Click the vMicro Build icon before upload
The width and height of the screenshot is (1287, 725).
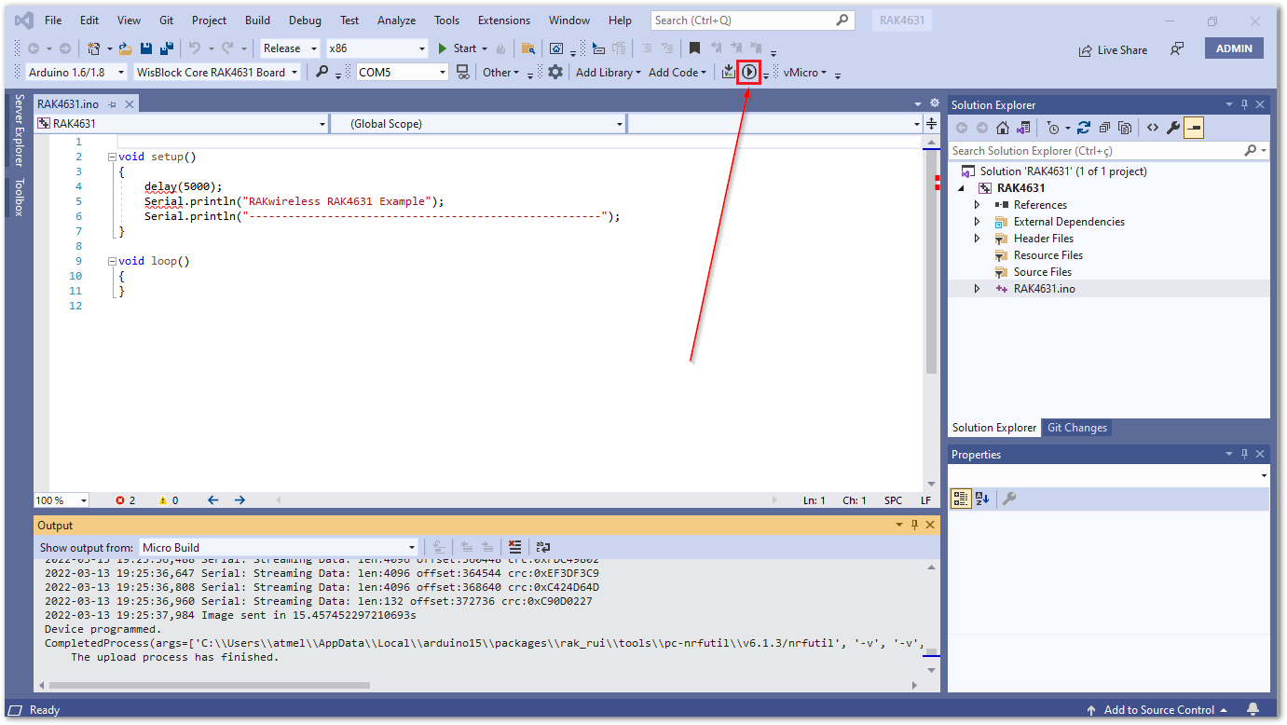click(x=729, y=72)
